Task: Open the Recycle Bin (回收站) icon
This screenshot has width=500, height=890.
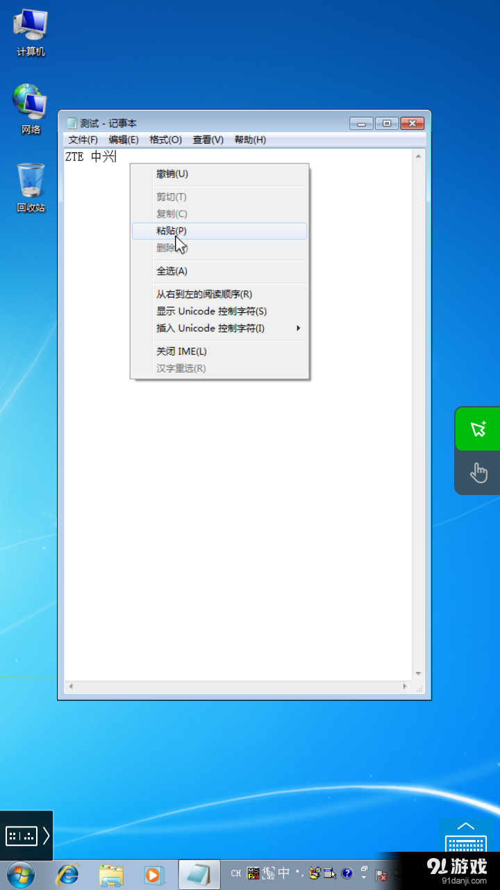Action: point(31,188)
